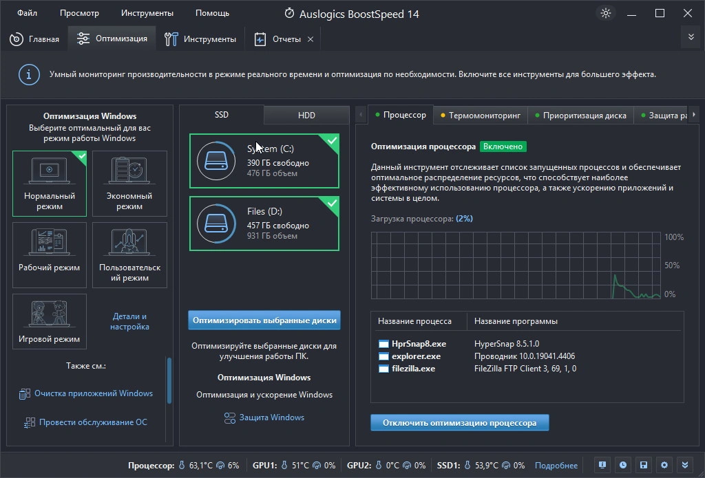Viewport: 705px width, 478px height.
Task: Expand the double-chevron tab bar menu
Action: click(x=691, y=37)
